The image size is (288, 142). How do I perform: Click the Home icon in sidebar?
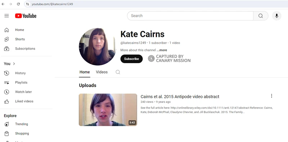click(6, 30)
